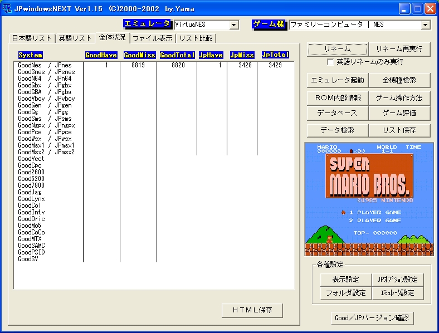This screenshot has width=439, height=333.
Task: Click the ゲーム評価 button
Action: 399,113
